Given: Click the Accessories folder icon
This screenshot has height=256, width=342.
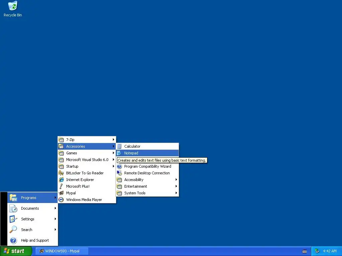Looking at the screenshot, I should tap(61, 146).
